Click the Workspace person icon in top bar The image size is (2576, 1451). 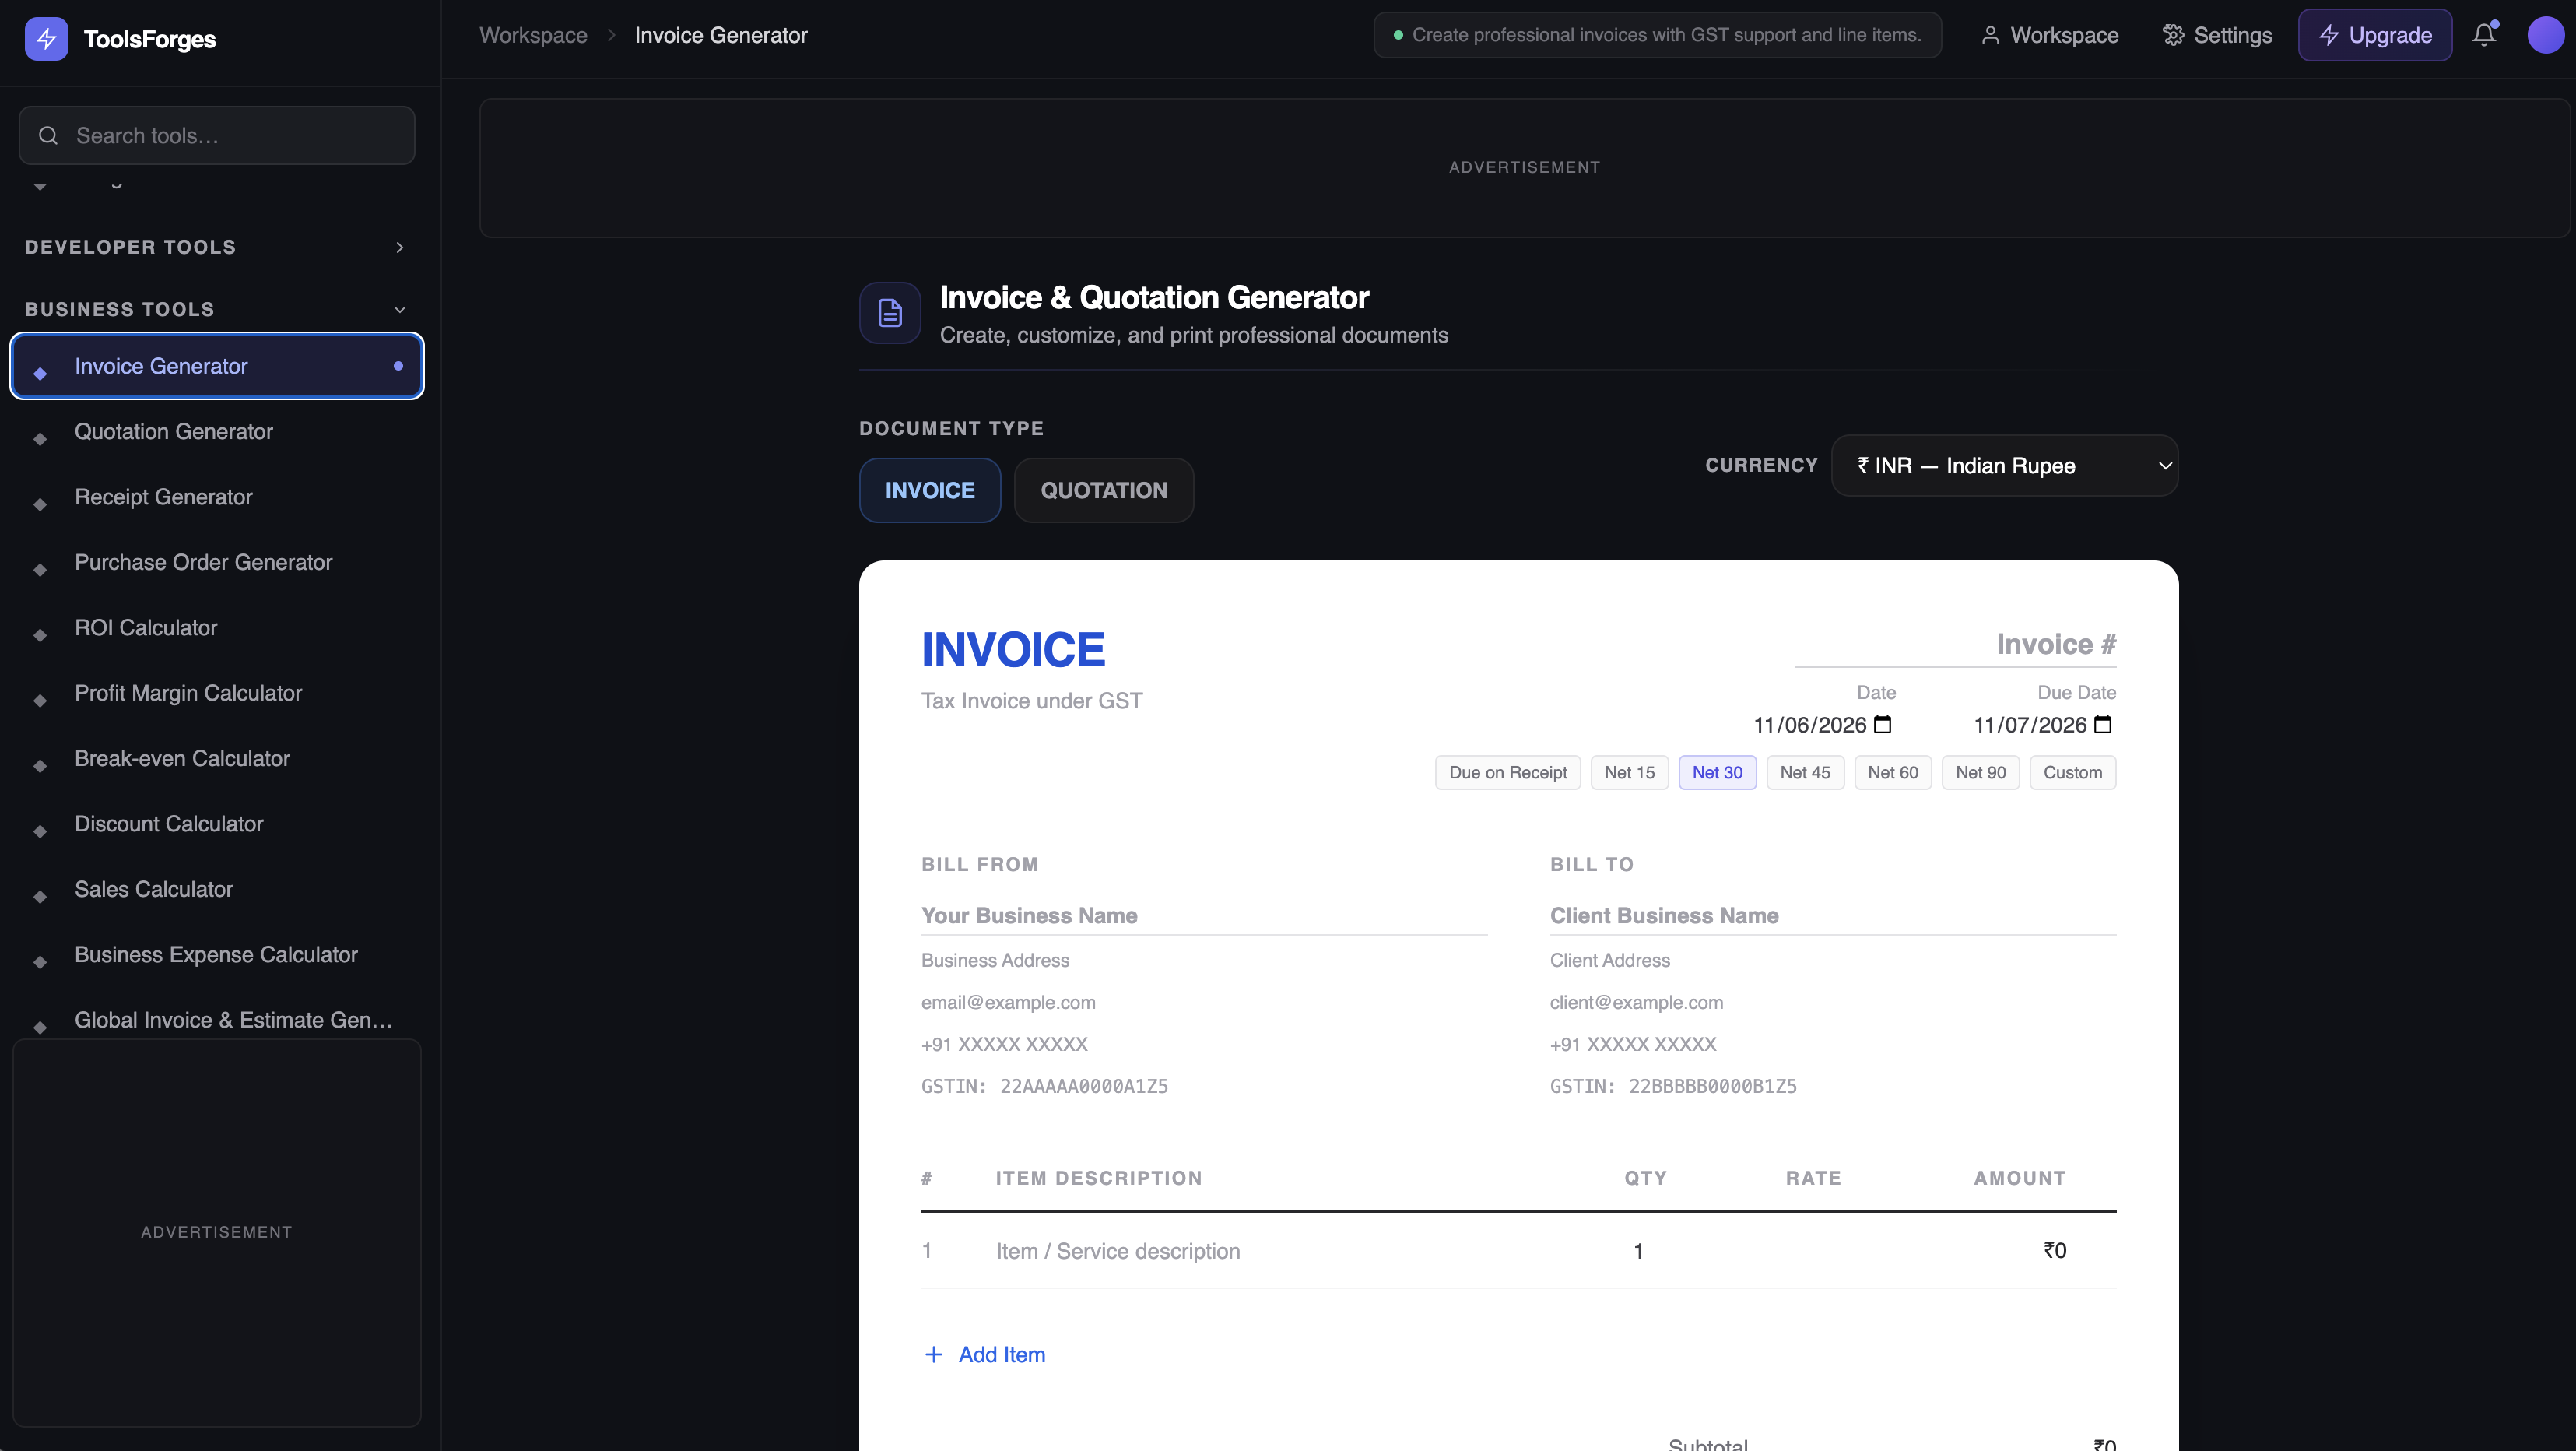click(1990, 35)
